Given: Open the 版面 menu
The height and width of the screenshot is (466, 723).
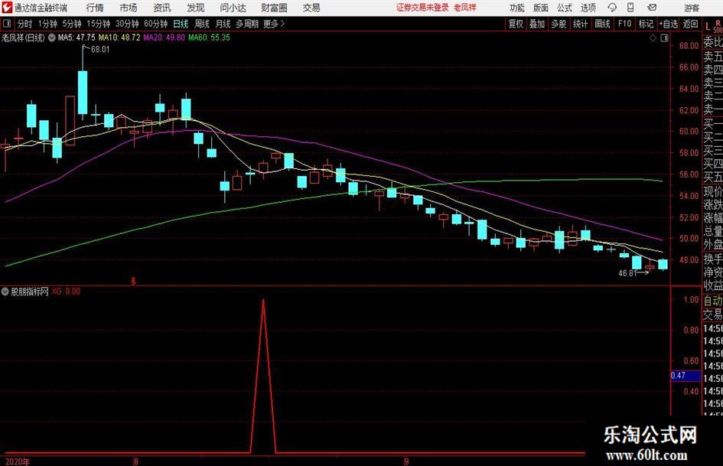Looking at the screenshot, I should click(540, 8).
